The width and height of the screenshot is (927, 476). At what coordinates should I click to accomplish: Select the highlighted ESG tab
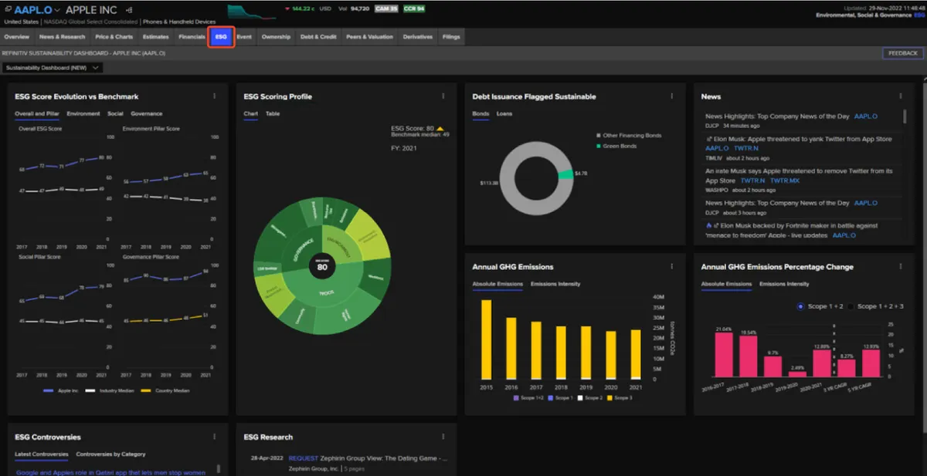(x=222, y=36)
